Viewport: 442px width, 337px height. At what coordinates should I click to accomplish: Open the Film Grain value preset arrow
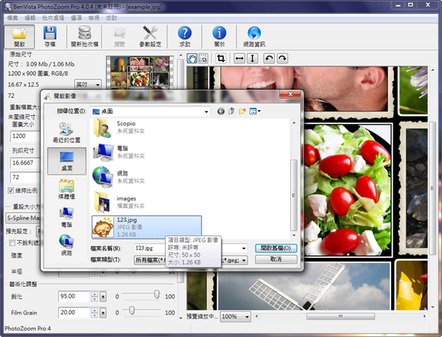coord(103,313)
